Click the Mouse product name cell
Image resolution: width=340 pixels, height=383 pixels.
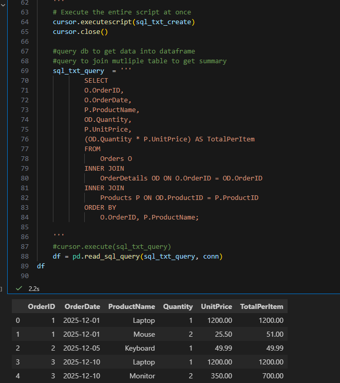tap(144, 334)
